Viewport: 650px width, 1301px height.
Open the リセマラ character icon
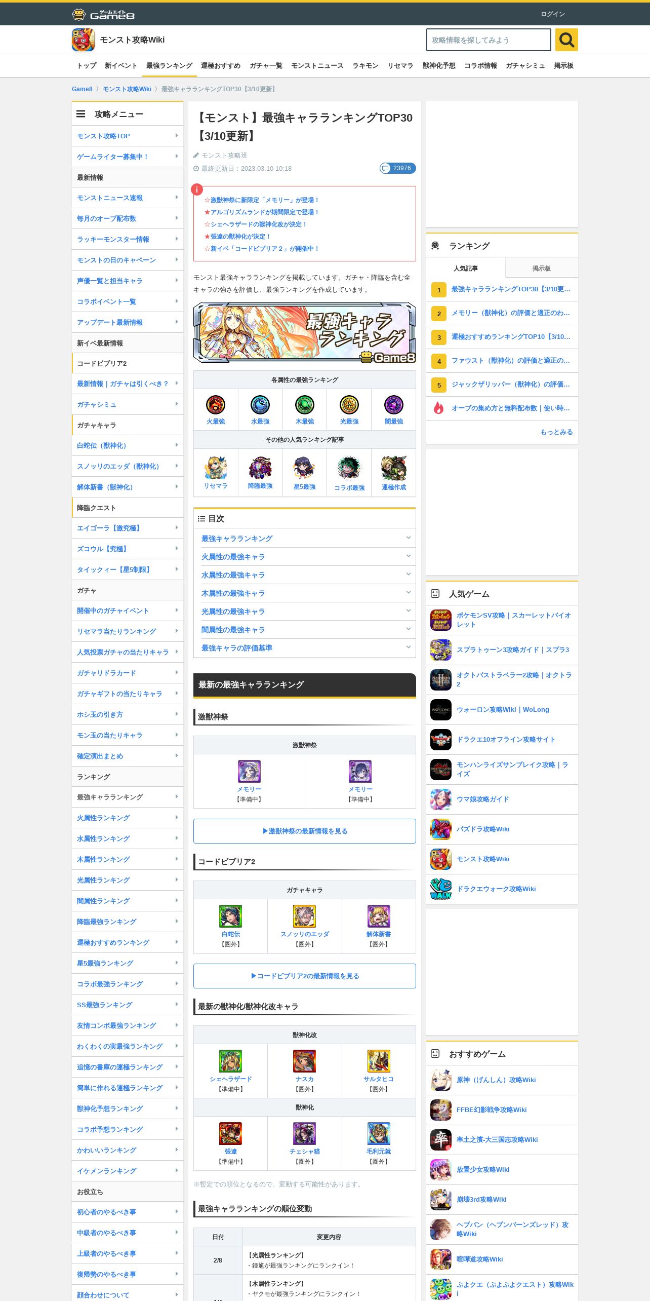pos(216,468)
